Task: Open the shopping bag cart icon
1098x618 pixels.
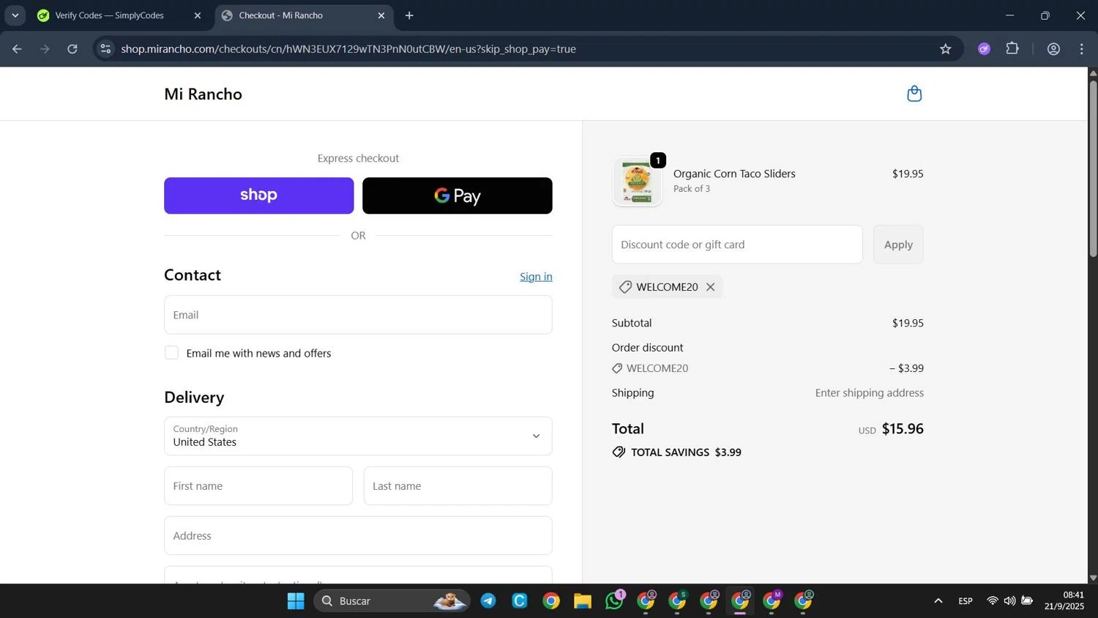Action: click(914, 94)
